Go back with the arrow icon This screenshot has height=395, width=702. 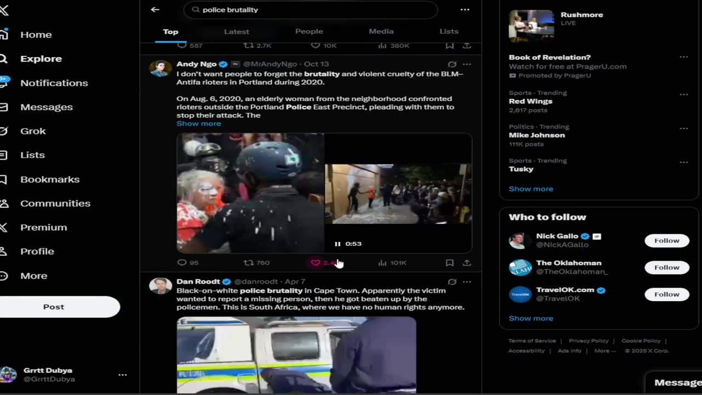coord(155,9)
